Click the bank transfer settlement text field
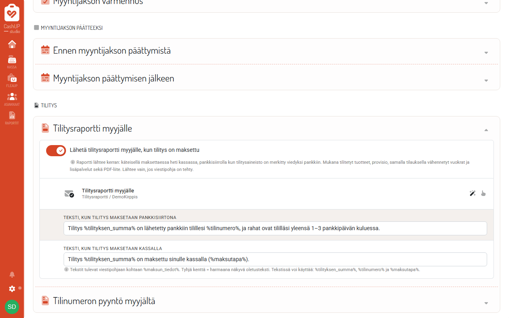The width and height of the screenshot is (509, 318). coord(275,228)
